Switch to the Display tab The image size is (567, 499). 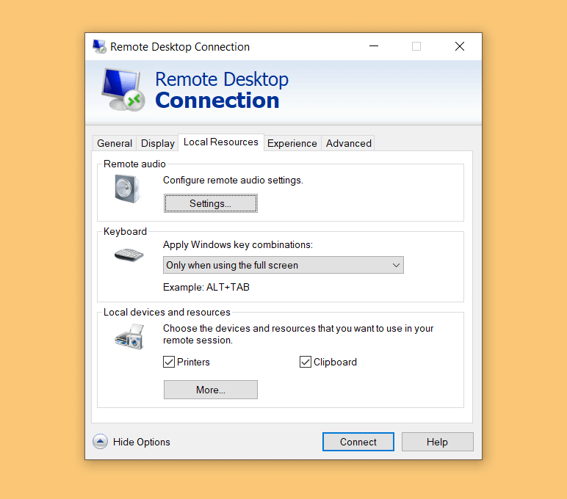pyautogui.click(x=158, y=143)
